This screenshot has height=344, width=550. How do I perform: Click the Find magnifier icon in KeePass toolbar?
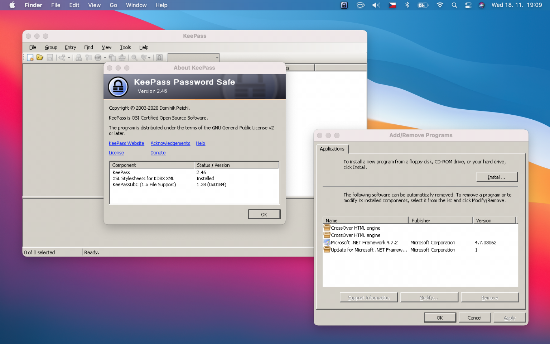[x=134, y=58]
